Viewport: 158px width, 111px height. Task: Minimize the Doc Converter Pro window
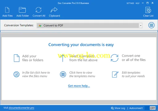(x=143, y=3)
